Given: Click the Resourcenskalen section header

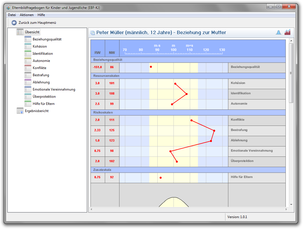Looking at the screenshot, I should 188,76.
